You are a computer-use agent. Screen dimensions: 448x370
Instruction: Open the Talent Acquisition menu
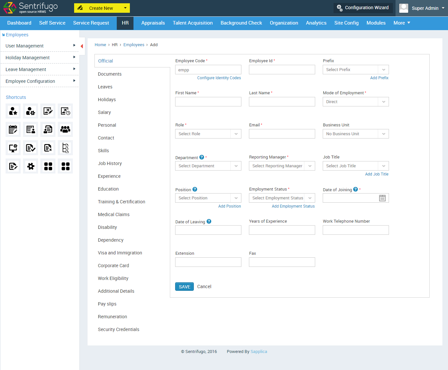click(x=193, y=23)
